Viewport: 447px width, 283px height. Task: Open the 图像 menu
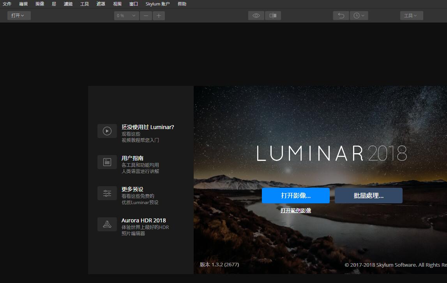coord(40,4)
